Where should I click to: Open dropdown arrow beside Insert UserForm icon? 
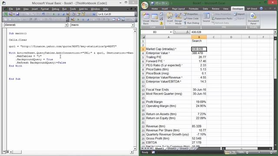click(x=14, y=14)
